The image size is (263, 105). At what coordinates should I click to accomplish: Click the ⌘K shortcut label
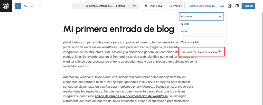(134, 6)
